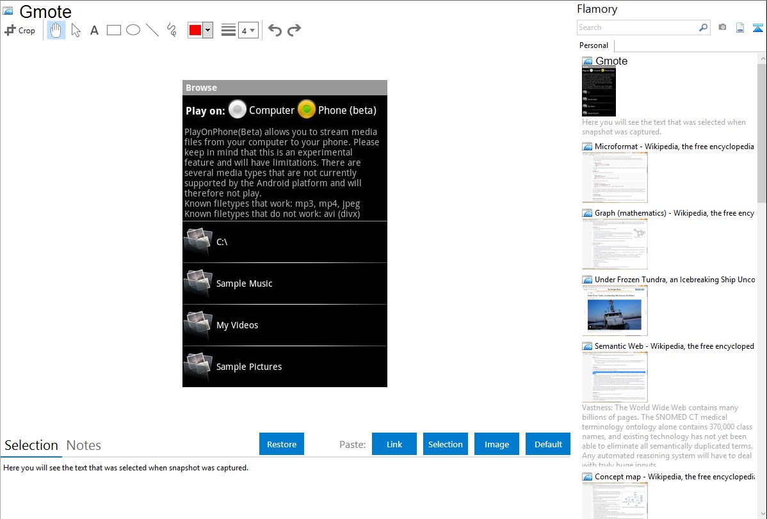Open the line width dropdown showing 4

tap(248, 30)
